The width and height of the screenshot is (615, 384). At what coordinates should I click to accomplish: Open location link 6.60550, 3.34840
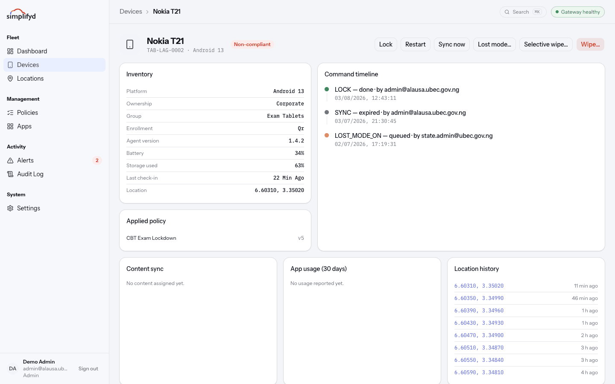click(479, 360)
